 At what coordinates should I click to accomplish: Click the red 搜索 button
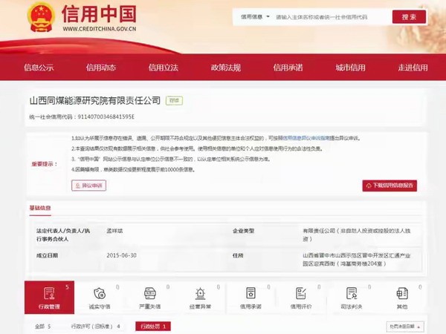tap(409, 17)
